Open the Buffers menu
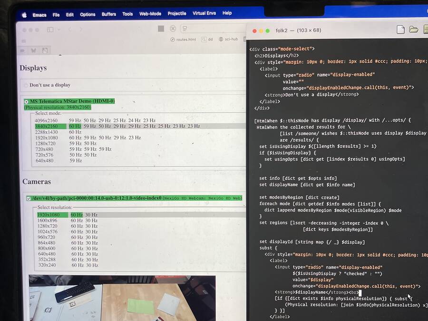Image resolution: width=428 pixels, height=321 pixels. tap(109, 14)
